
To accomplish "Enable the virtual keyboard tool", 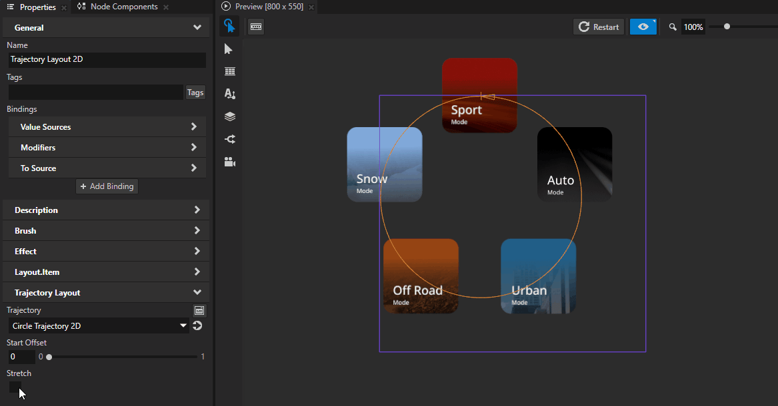I will 255,27.
